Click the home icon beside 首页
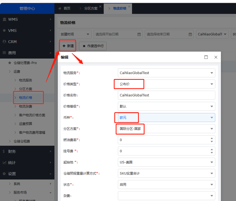Screen dimensions: 236x201 pyautogui.click(x=60, y=8)
